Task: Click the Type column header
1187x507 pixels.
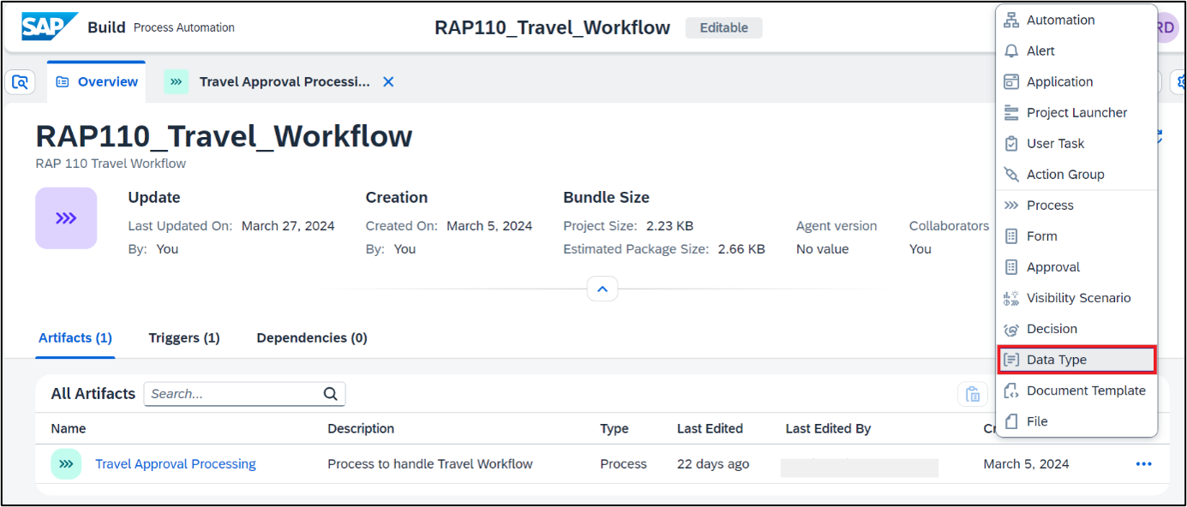Action: (x=614, y=429)
